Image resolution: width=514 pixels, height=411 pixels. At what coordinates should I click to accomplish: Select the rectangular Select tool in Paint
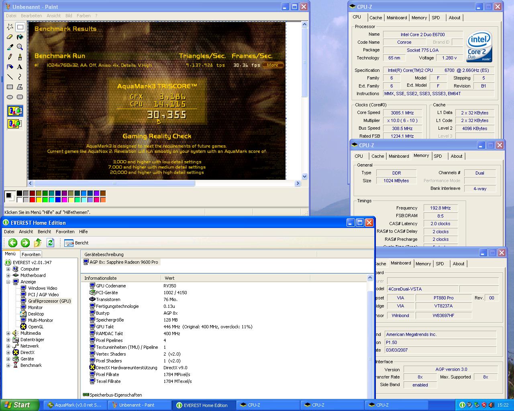(20, 27)
